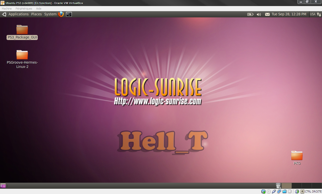Click the Show Desktop button in the bottom panel
The image size is (322, 194).
point(3,186)
